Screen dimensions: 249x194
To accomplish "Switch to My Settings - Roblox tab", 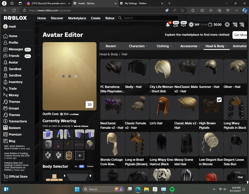I will tap(141, 3).
